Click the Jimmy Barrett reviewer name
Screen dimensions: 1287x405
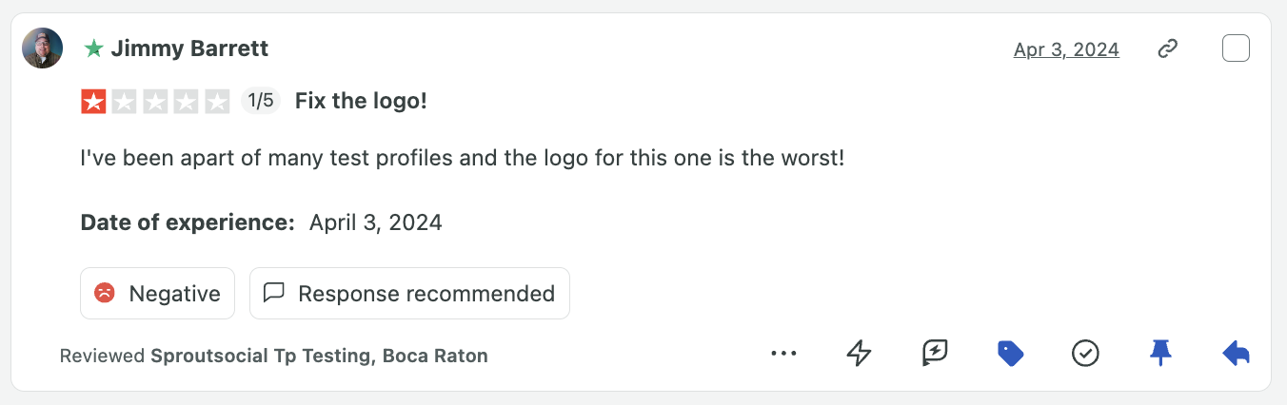(x=189, y=48)
